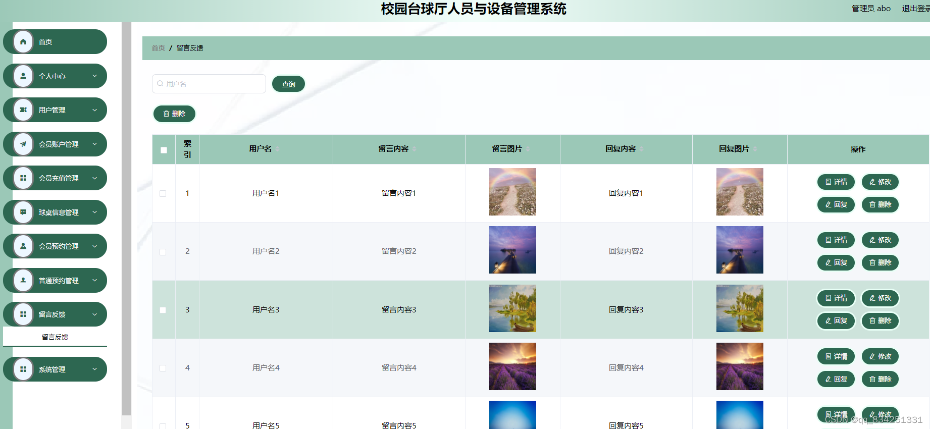The height and width of the screenshot is (429, 930).
Task: Open the 留言反馈 submenu item
Action: click(55, 337)
